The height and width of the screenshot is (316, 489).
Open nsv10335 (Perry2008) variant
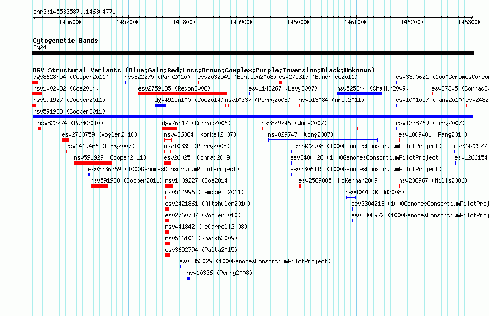(197, 146)
